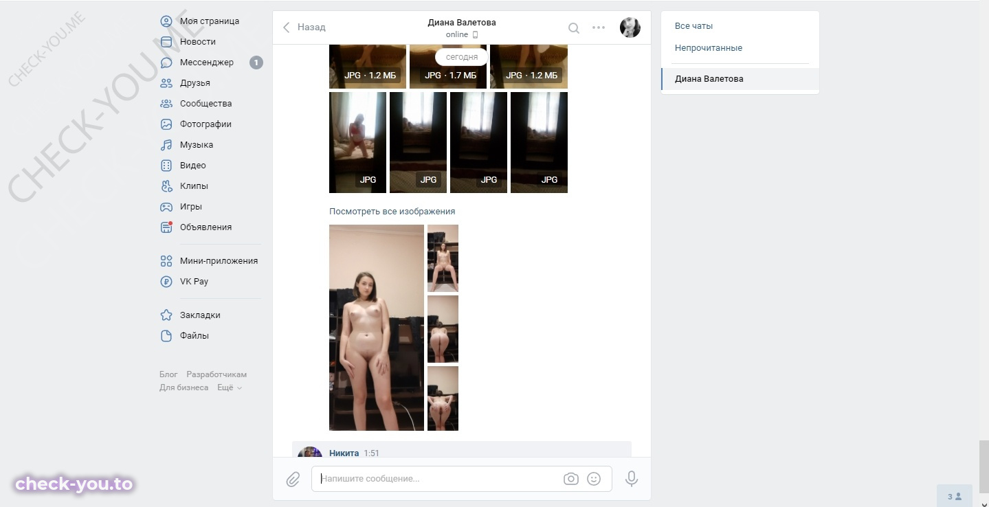This screenshot has height=507, width=989.
Task: Click the online contacts counter widget
Action: (955, 496)
